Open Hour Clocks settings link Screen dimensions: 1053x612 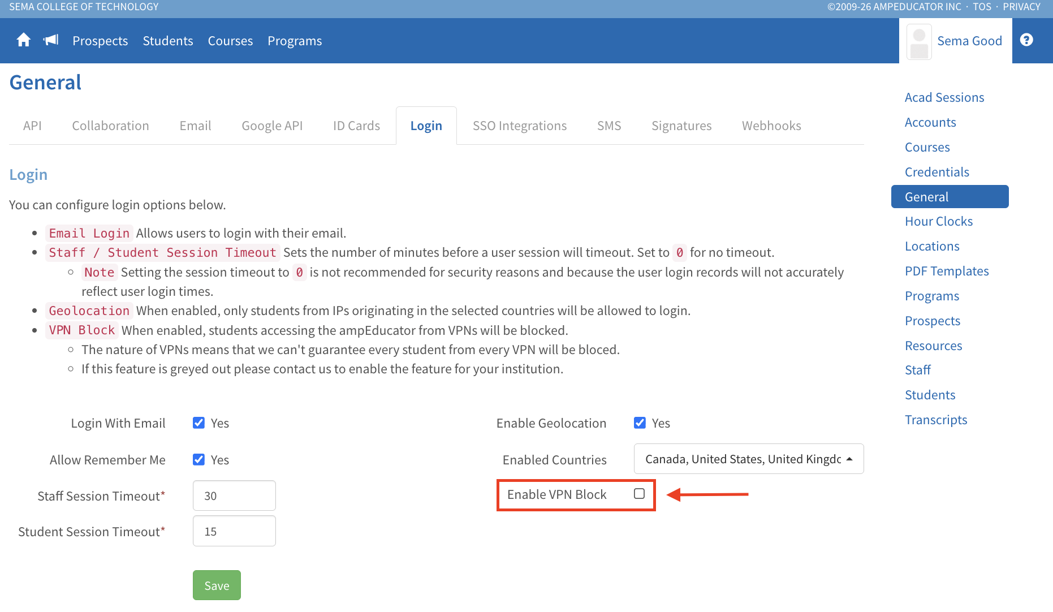pos(939,221)
